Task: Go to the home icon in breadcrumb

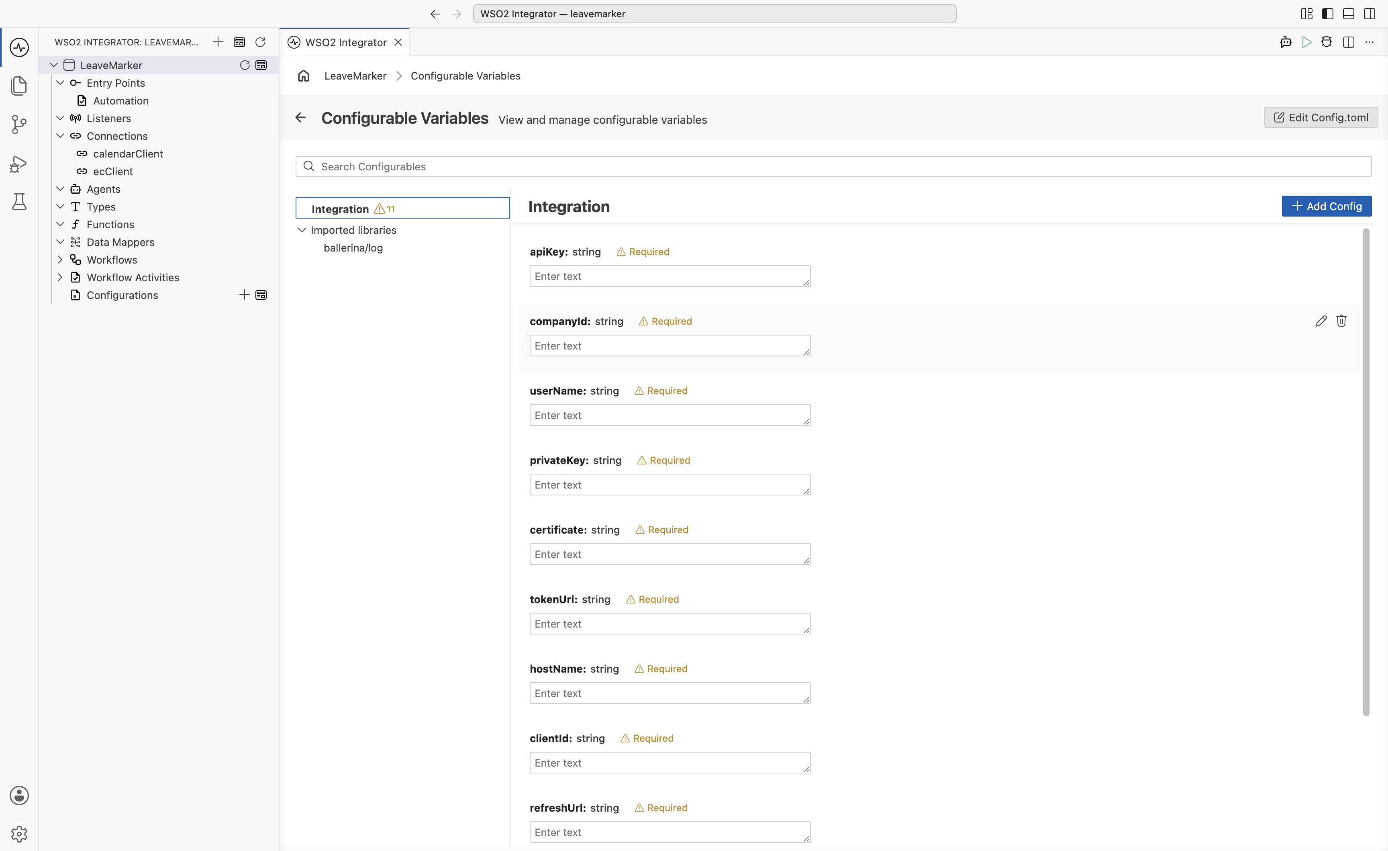Action: 304,76
